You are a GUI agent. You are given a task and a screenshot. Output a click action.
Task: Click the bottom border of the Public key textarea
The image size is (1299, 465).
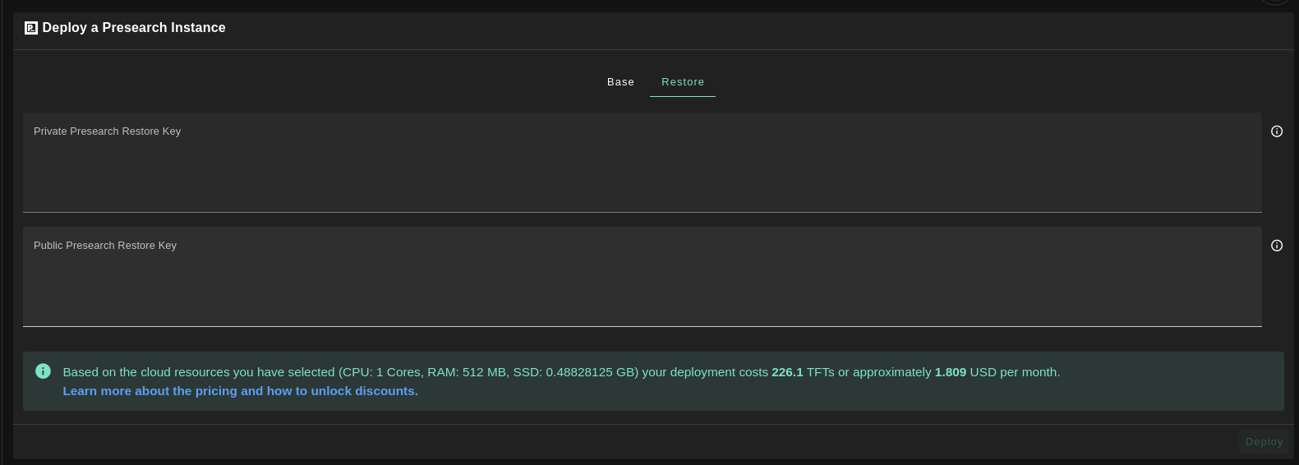tap(642, 326)
